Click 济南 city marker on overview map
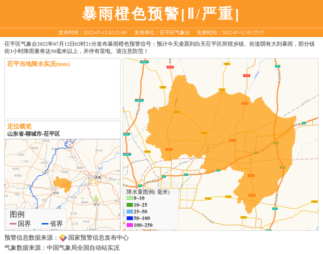The image size is (323, 254). click(x=94, y=176)
